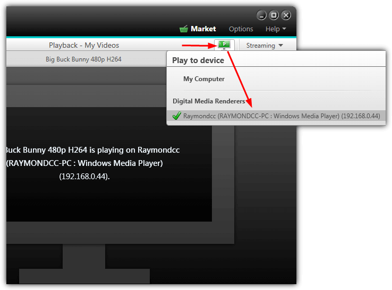The image size is (392, 290).
Task: Open the Market menu
Action: click(x=203, y=29)
